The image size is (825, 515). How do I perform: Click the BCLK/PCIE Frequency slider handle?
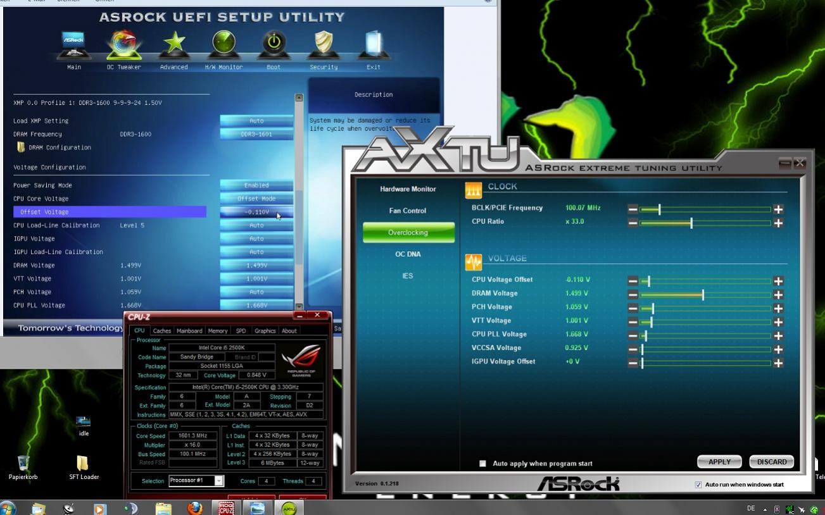[659, 209]
